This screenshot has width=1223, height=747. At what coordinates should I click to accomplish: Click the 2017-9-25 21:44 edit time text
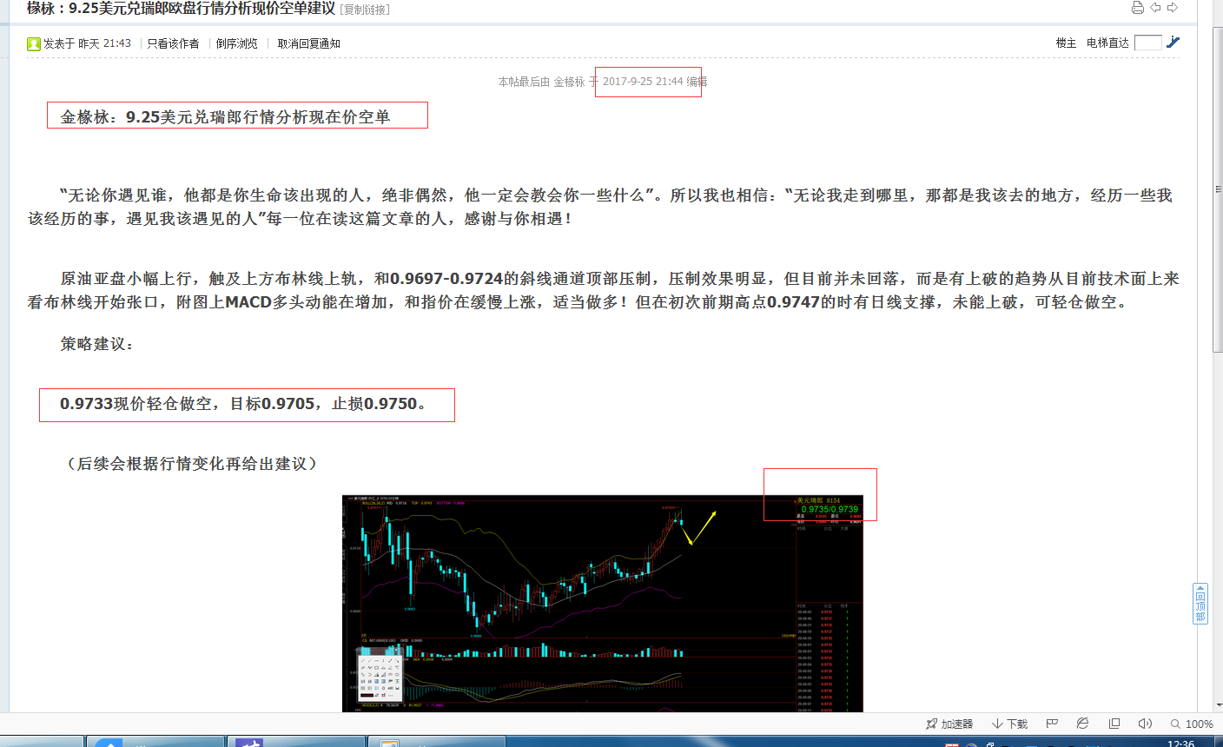click(x=643, y=82)
